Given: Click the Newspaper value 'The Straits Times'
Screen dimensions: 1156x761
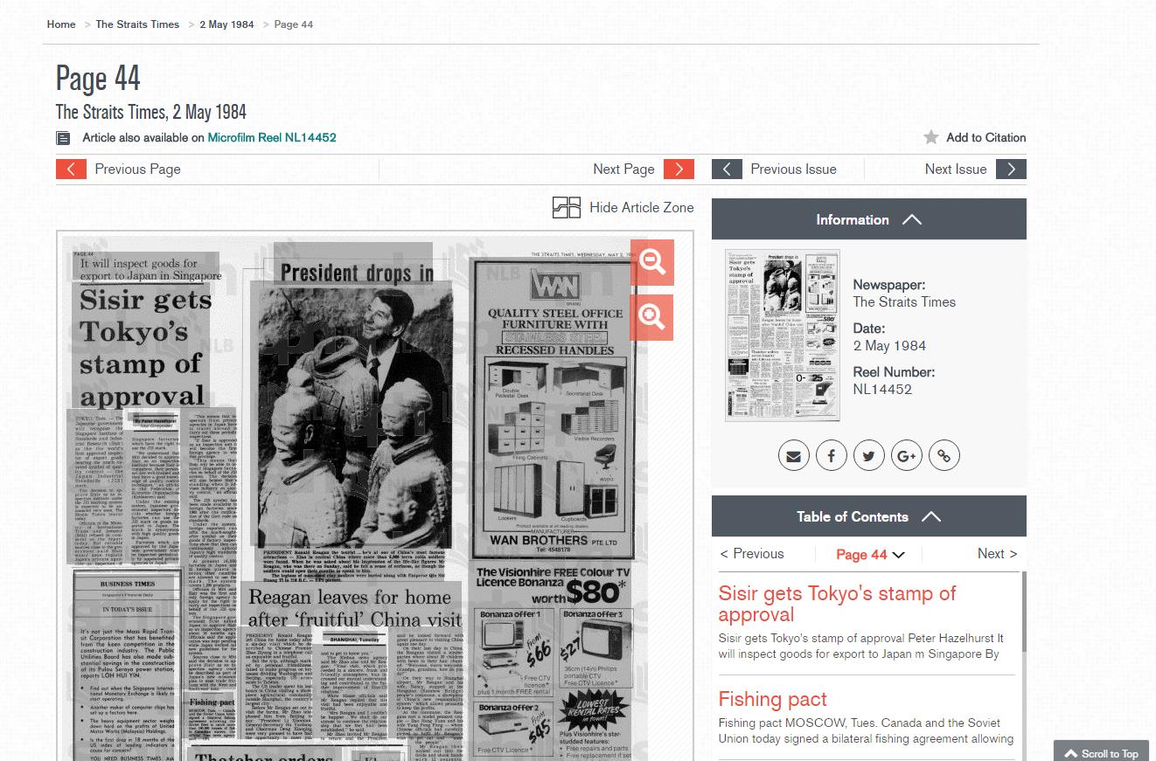Looking at the screenshot, I should pos(904,302).
